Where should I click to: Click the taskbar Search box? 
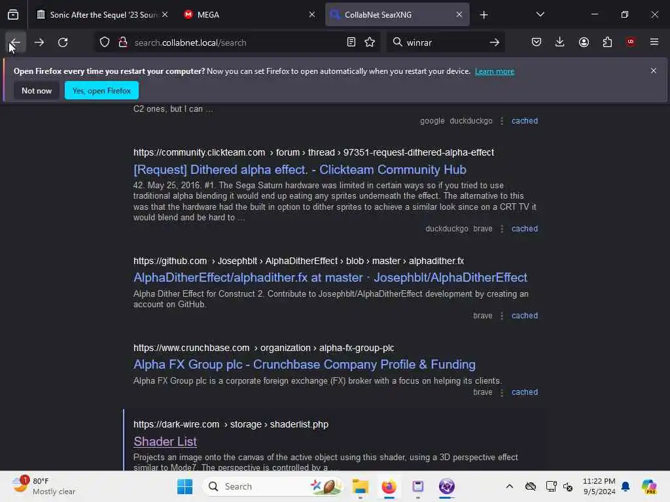(273, 486)
